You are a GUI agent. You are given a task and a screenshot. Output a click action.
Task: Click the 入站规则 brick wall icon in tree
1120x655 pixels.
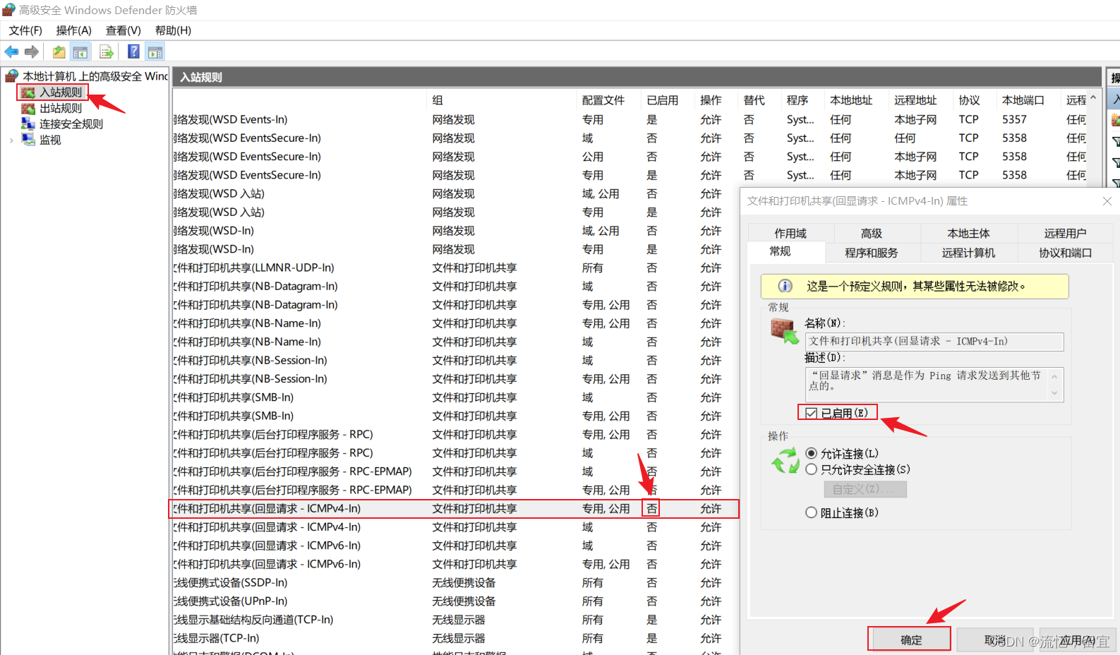point(28,92)
